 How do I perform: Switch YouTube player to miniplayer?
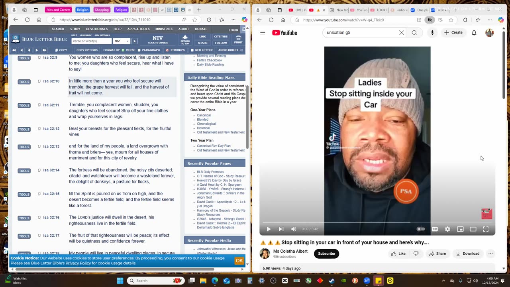(460, 229)
